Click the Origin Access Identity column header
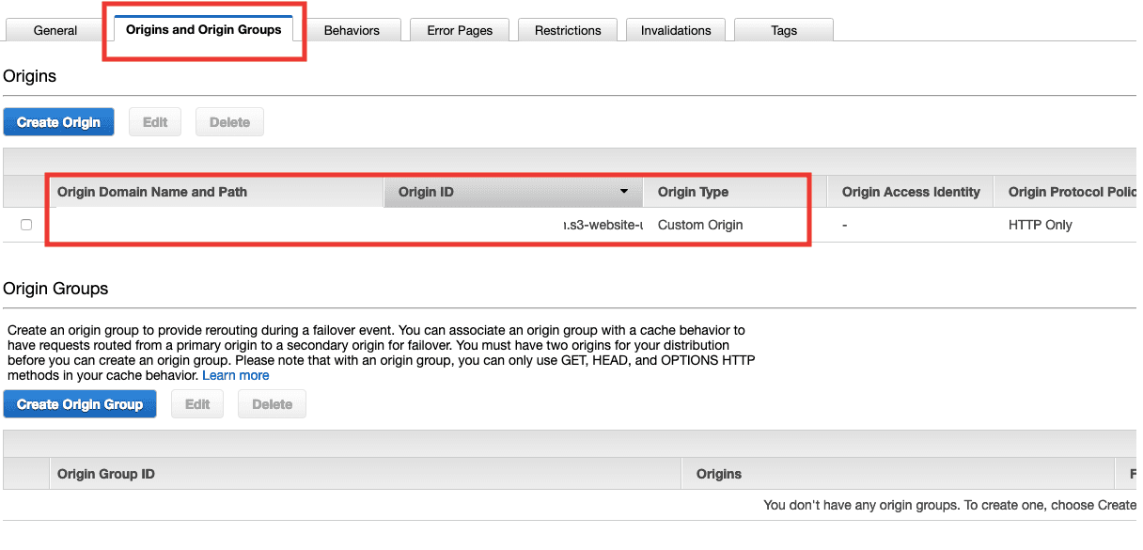This screenshot has height=550, width=1143. click(x=910, y=192)
